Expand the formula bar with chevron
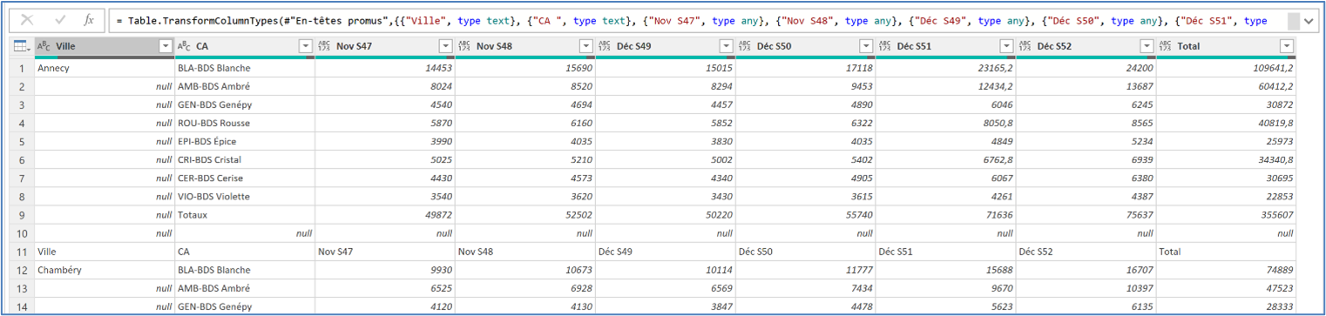The height and width of the screenshot is (316, 1326). coord(1309,21)
